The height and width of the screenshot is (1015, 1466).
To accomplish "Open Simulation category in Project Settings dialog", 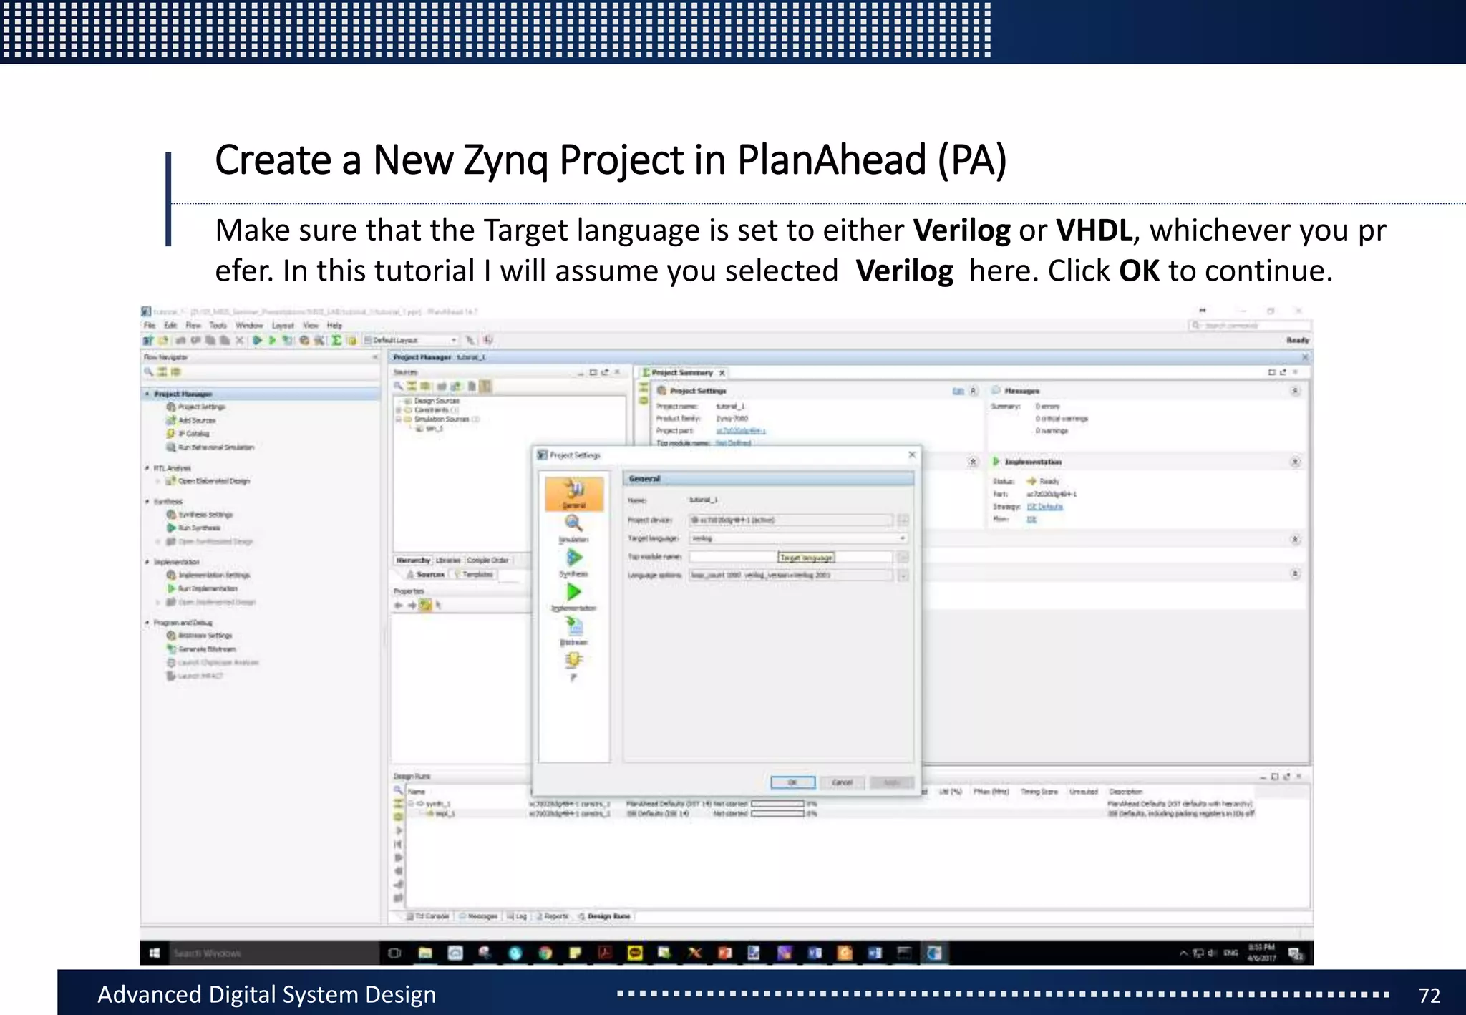I will coord(574,529).
